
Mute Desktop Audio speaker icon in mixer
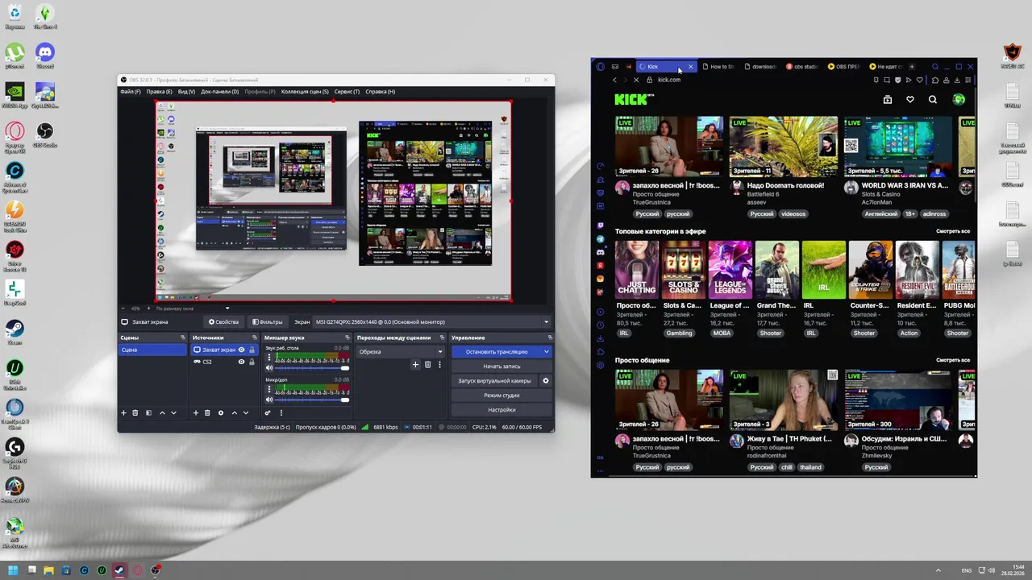click(x=269, y=368)
